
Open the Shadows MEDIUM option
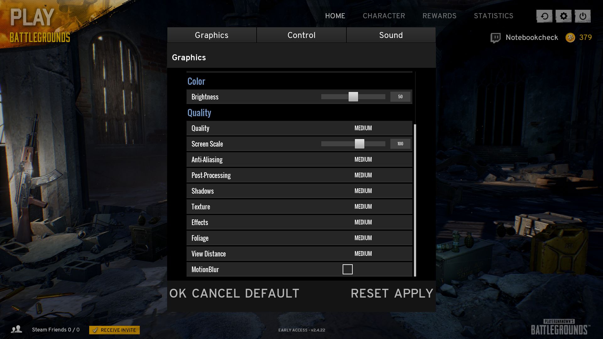click(x=363, y=191)
